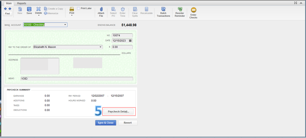Go to next transaction with right arrow
Image resolution: width=306 pixels, height=138 pixels.
pos(10,9)
